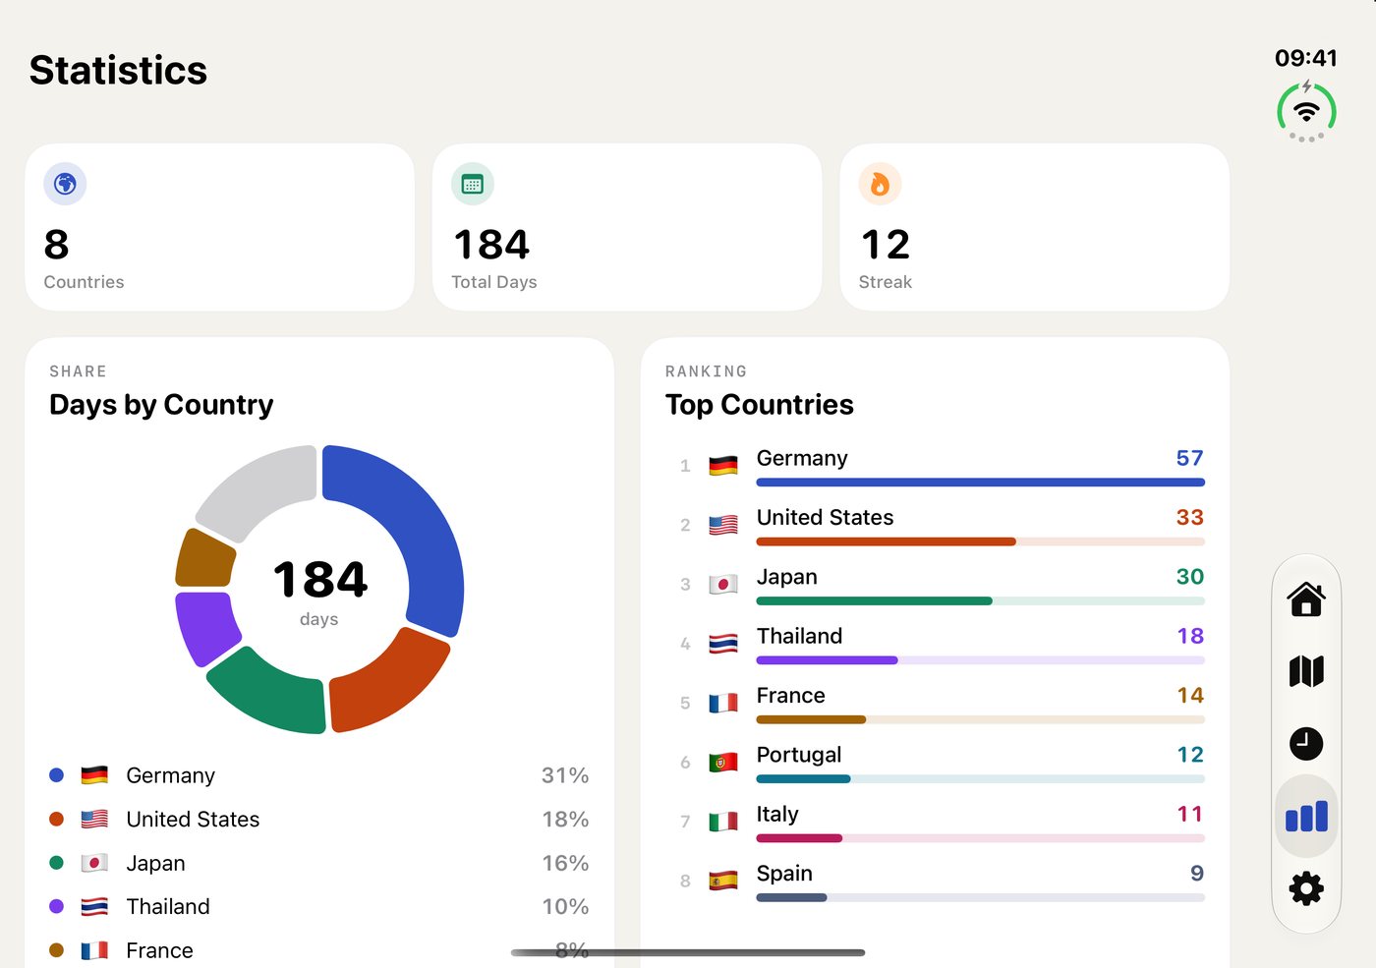Click the Statistics page title
Viewport: 1376px width, 968px height.
[118, 71]
